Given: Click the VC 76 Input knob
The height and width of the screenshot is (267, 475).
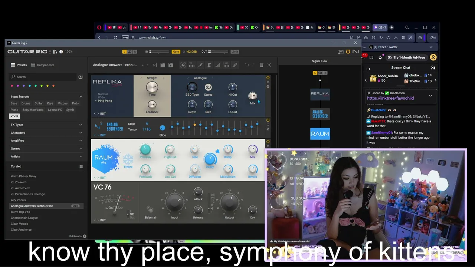Looking at the screenshot, I should click(174, 202).
